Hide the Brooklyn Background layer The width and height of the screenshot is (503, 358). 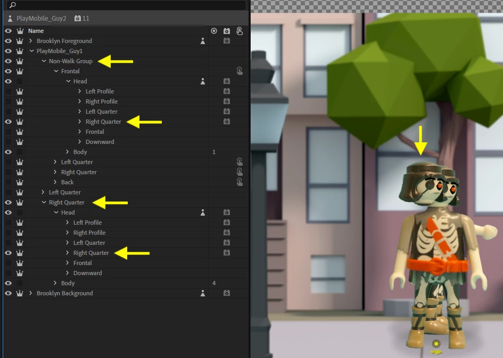coord(8,293)
